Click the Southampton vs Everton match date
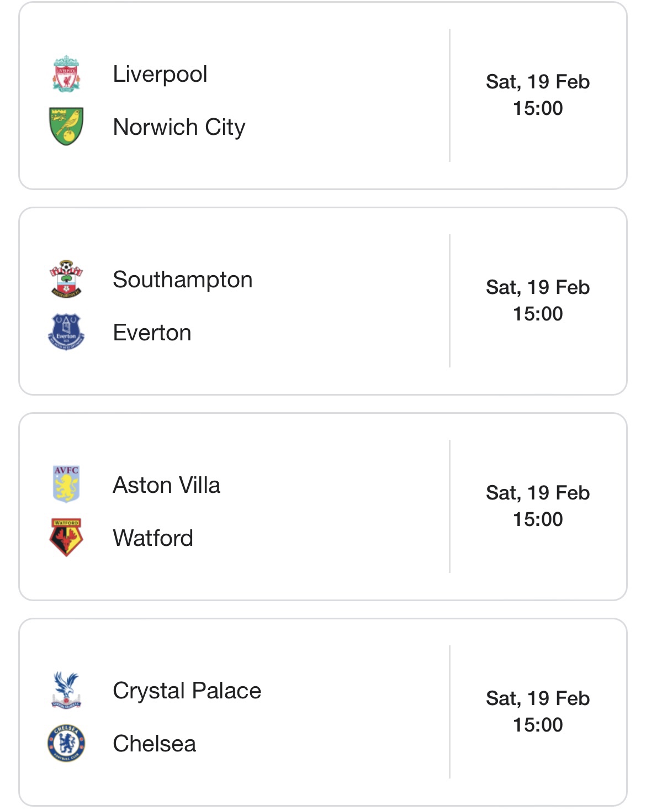Image resolution: width=646 pixels, height=810 pixels. coord(538,287)
